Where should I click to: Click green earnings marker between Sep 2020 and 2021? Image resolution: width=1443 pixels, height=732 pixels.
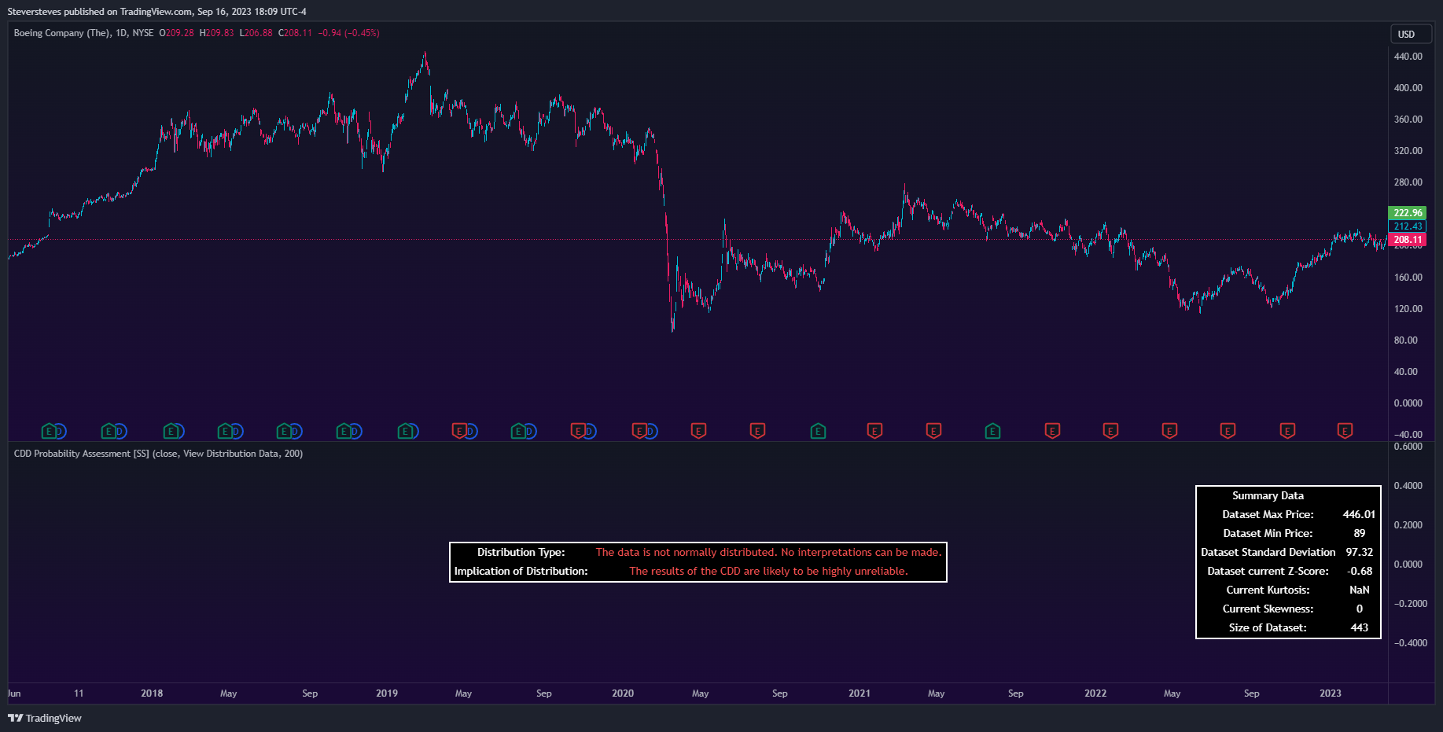click(818, 431)
